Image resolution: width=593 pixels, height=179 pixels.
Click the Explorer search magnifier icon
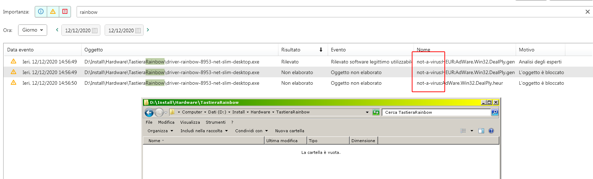pyautogui.click(x=495, y=112)
